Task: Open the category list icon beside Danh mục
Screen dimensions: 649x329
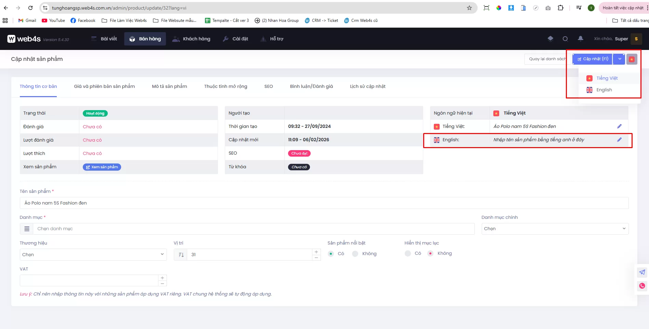Action: tap(27, 229)
